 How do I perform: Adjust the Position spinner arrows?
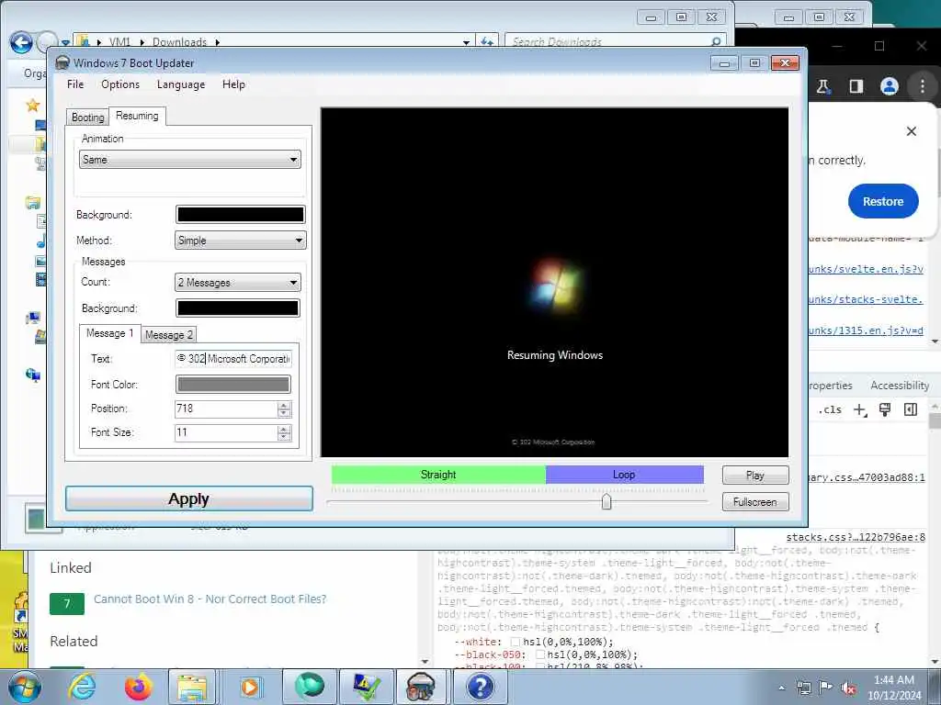coord(285,408)
